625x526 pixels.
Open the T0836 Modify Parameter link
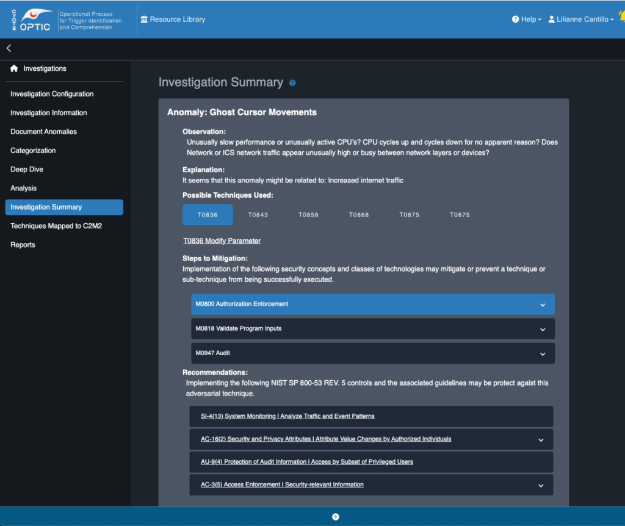tap(222, 241)
